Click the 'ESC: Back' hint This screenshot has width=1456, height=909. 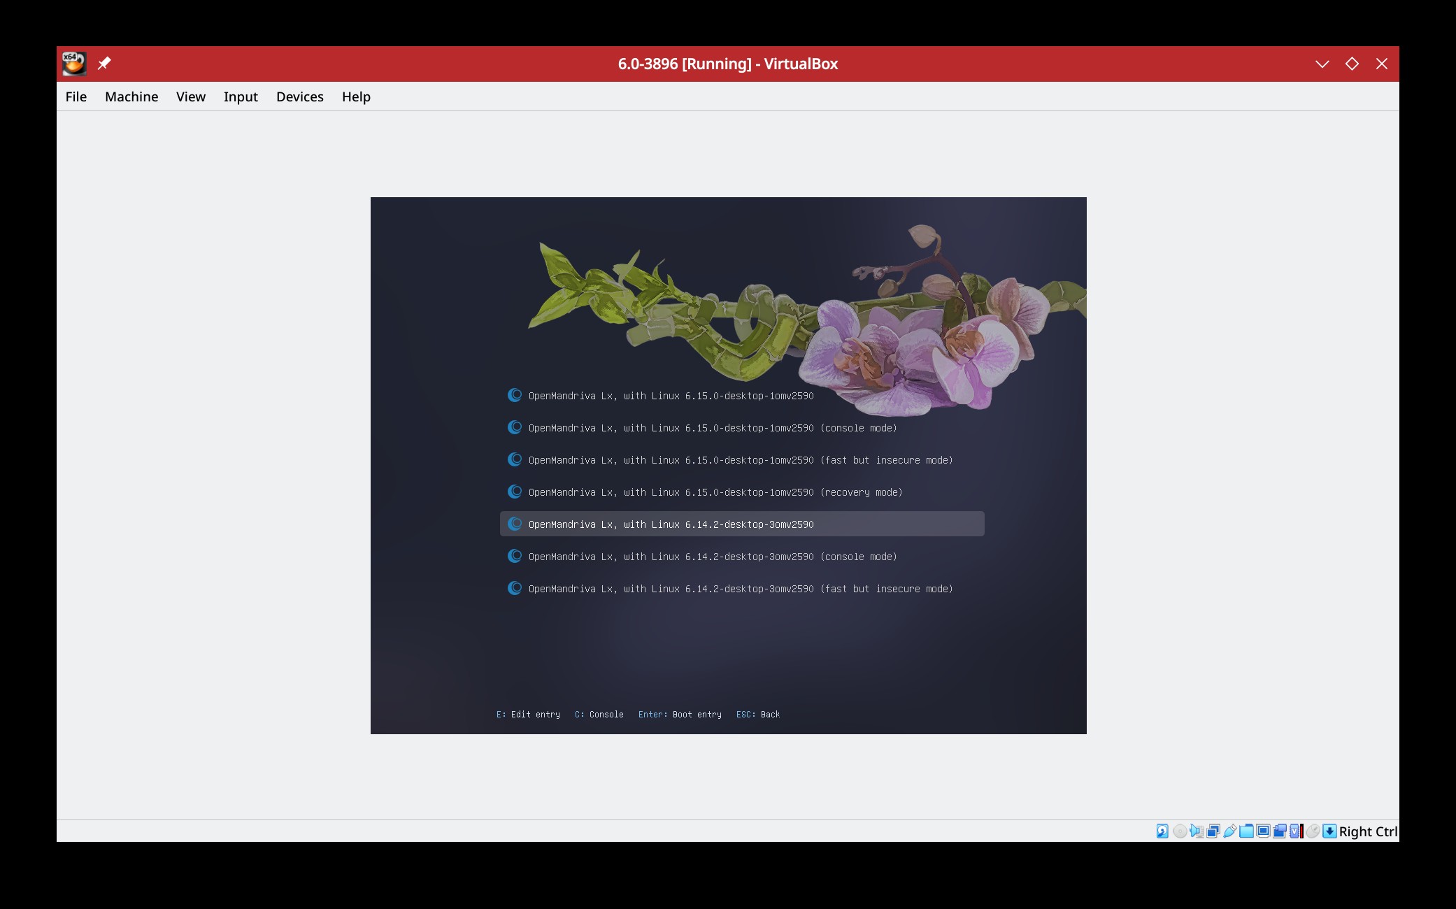click(758, 715)
